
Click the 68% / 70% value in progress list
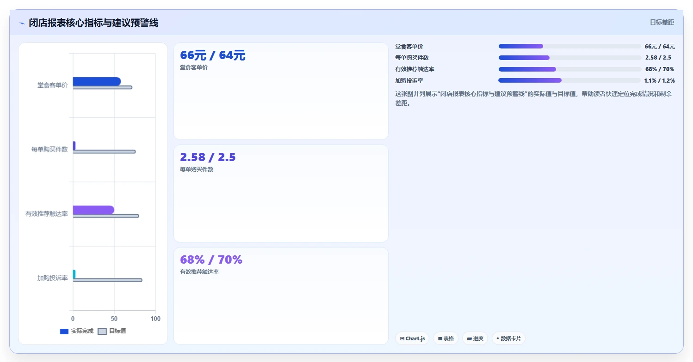click(660, 69)
